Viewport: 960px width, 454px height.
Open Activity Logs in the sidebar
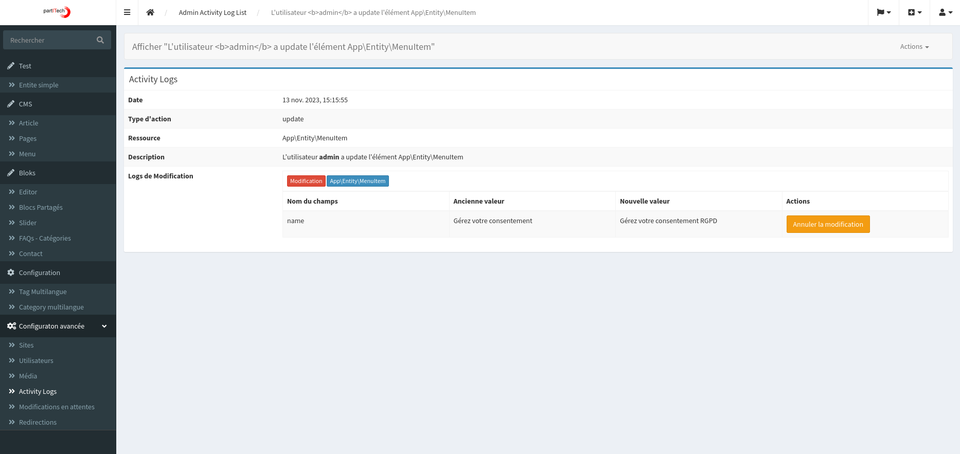pos(38,391)
